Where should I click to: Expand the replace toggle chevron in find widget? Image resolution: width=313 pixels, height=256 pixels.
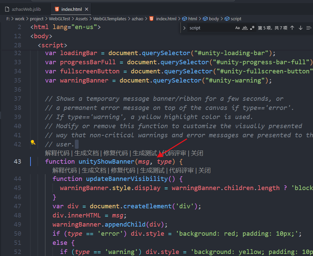click(x=184, y=28)
